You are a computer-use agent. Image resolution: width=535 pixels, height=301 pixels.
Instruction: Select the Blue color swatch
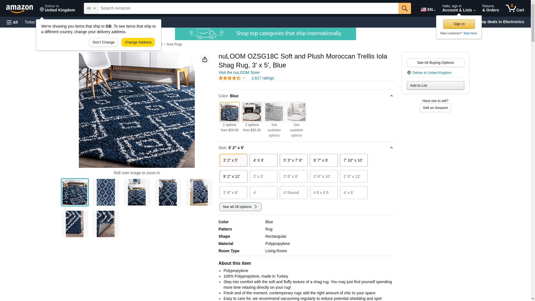(x=230, y=112)
